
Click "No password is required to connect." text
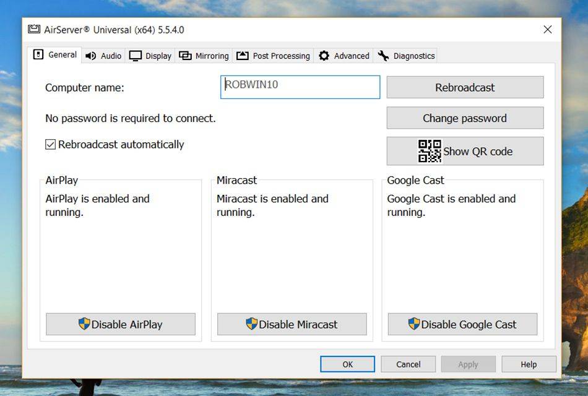tap(131, 119)
